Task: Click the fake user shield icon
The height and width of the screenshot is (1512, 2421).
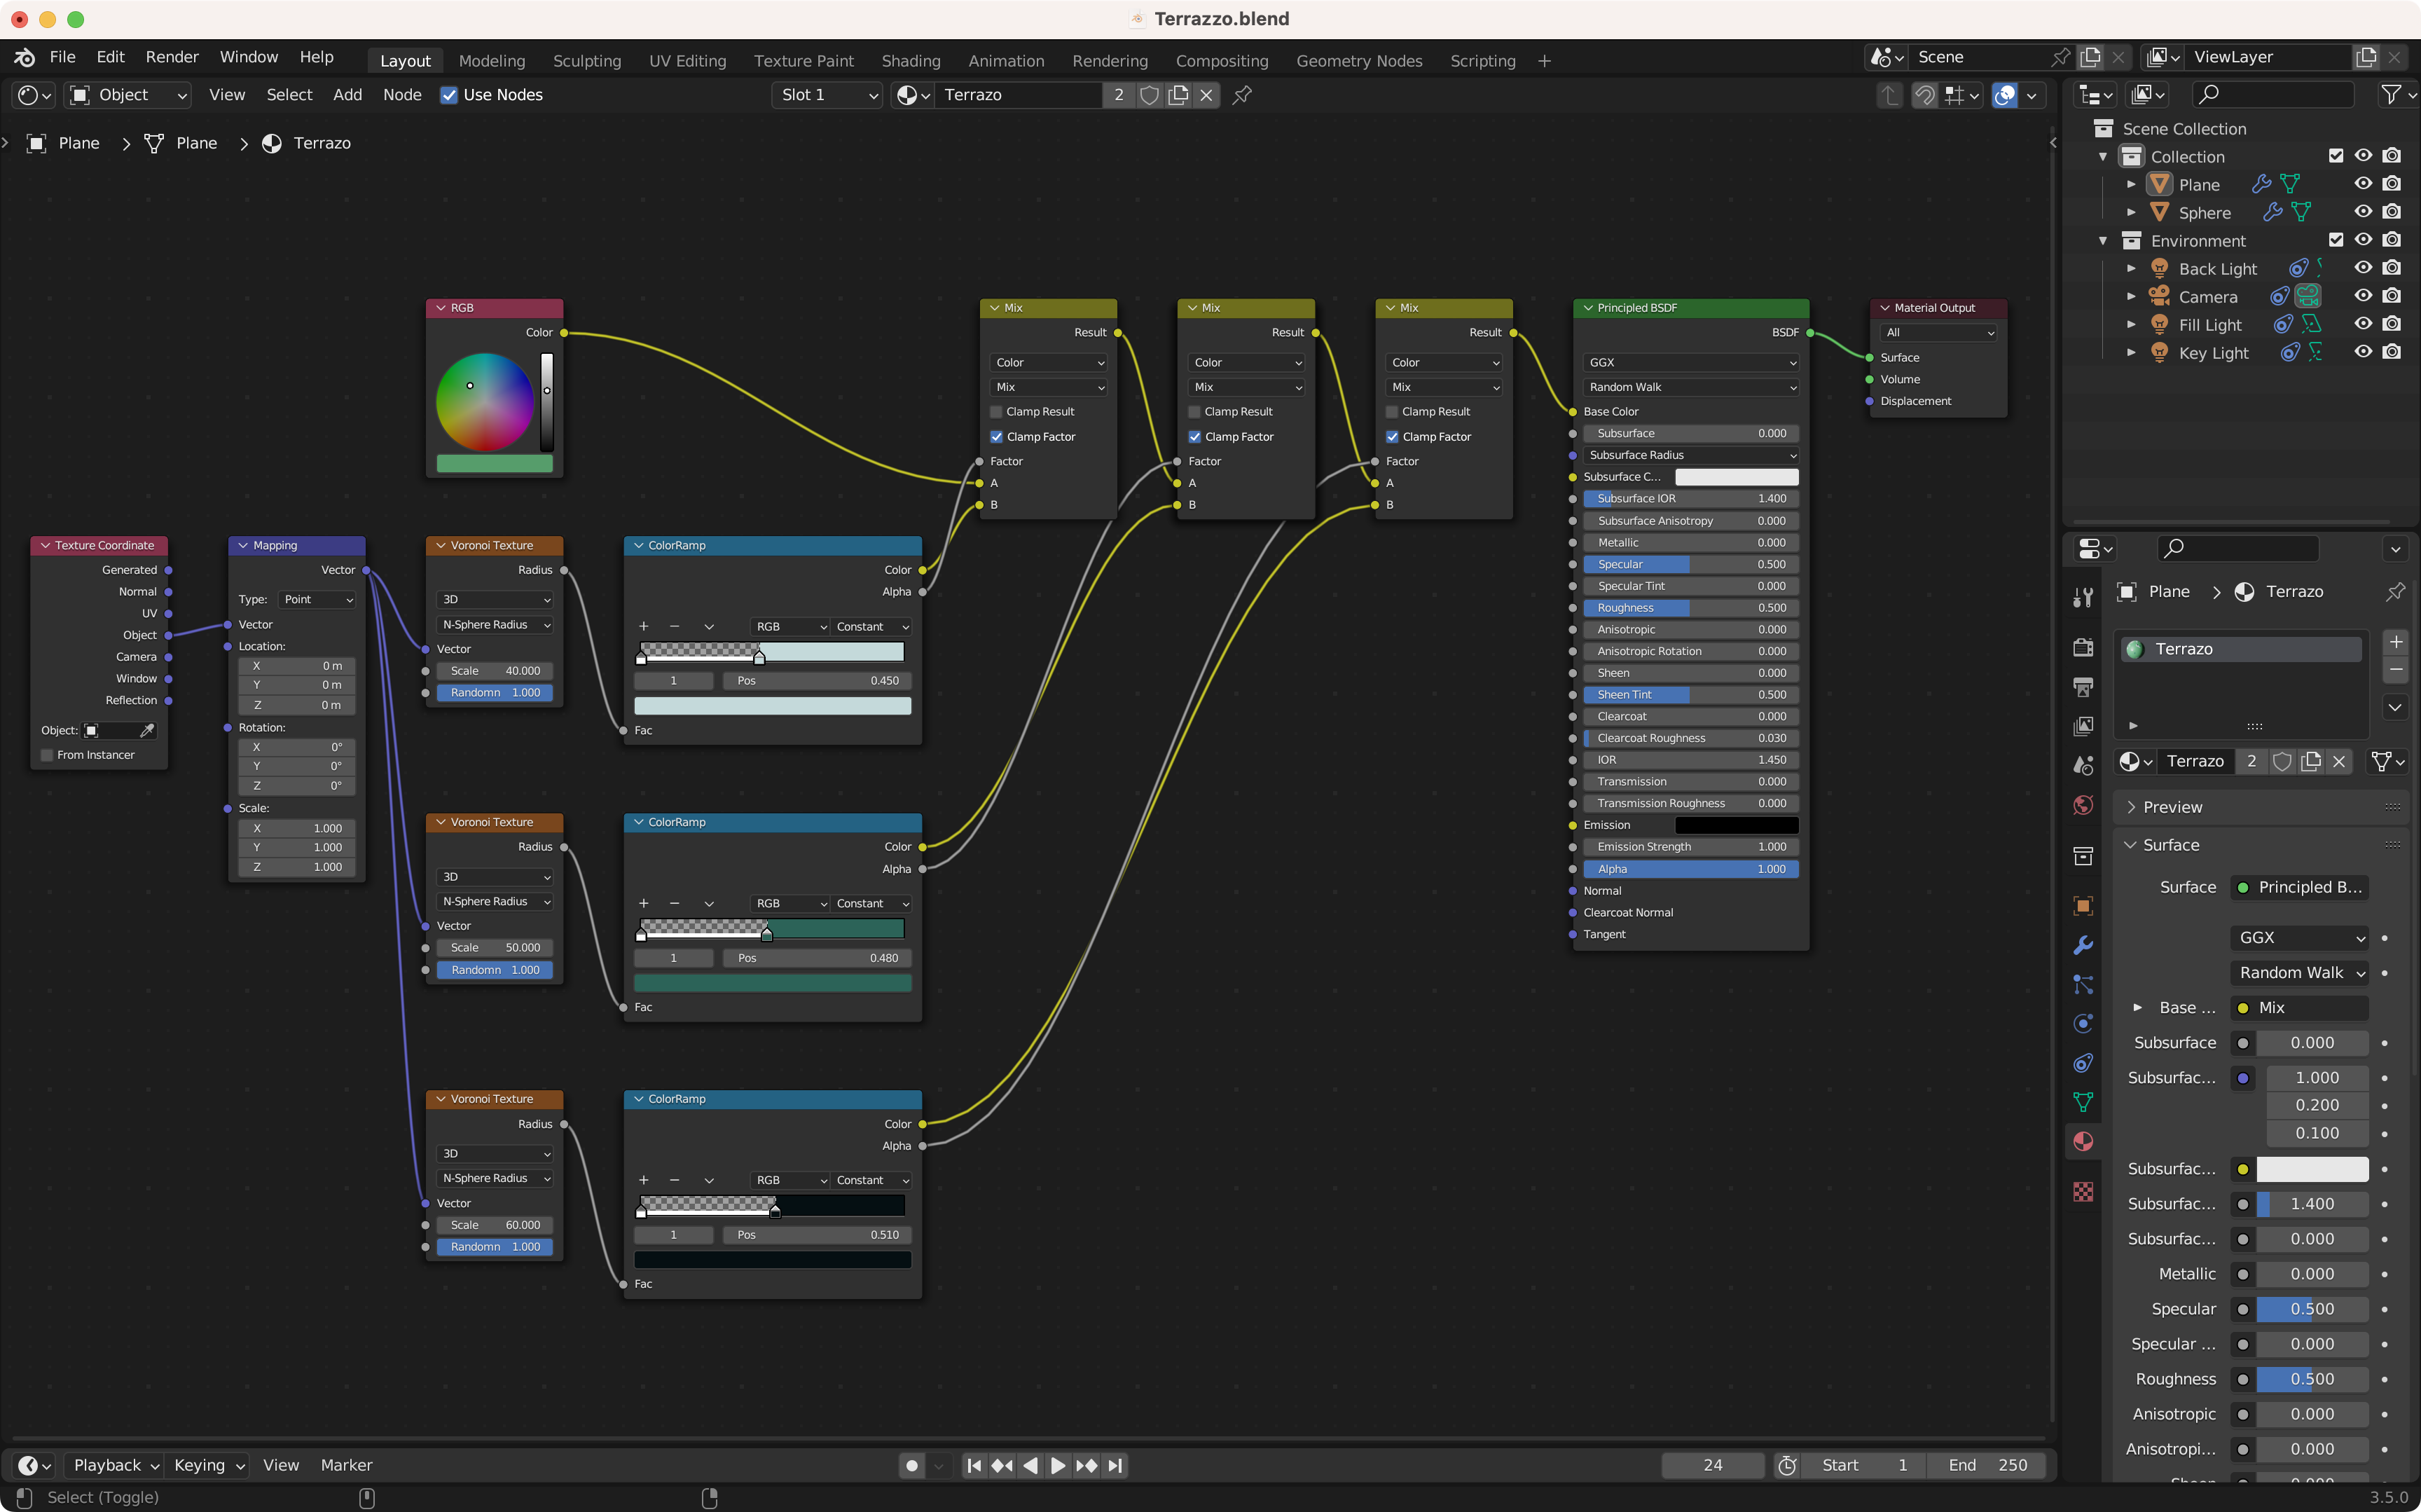Action: click(1150, 95)
